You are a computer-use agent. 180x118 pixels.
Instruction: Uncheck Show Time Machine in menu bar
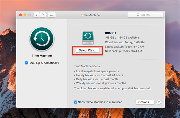pyautogui.click(x=76, y=102)
